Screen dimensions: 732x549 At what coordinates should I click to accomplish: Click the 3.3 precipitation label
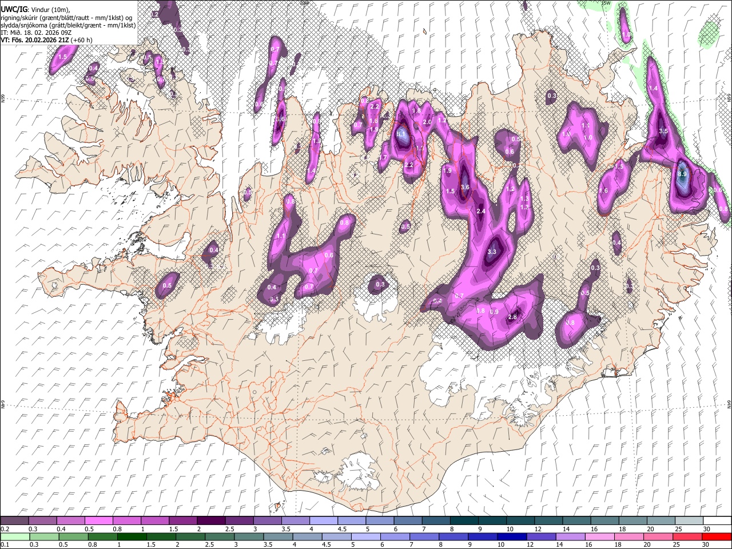tap(492, 252)
